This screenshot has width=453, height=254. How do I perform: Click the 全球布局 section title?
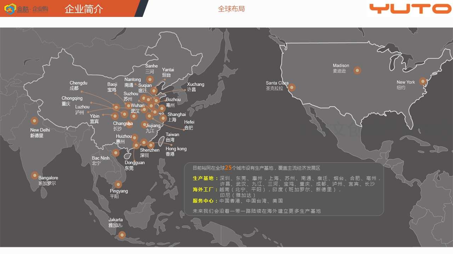click(231, 9)
